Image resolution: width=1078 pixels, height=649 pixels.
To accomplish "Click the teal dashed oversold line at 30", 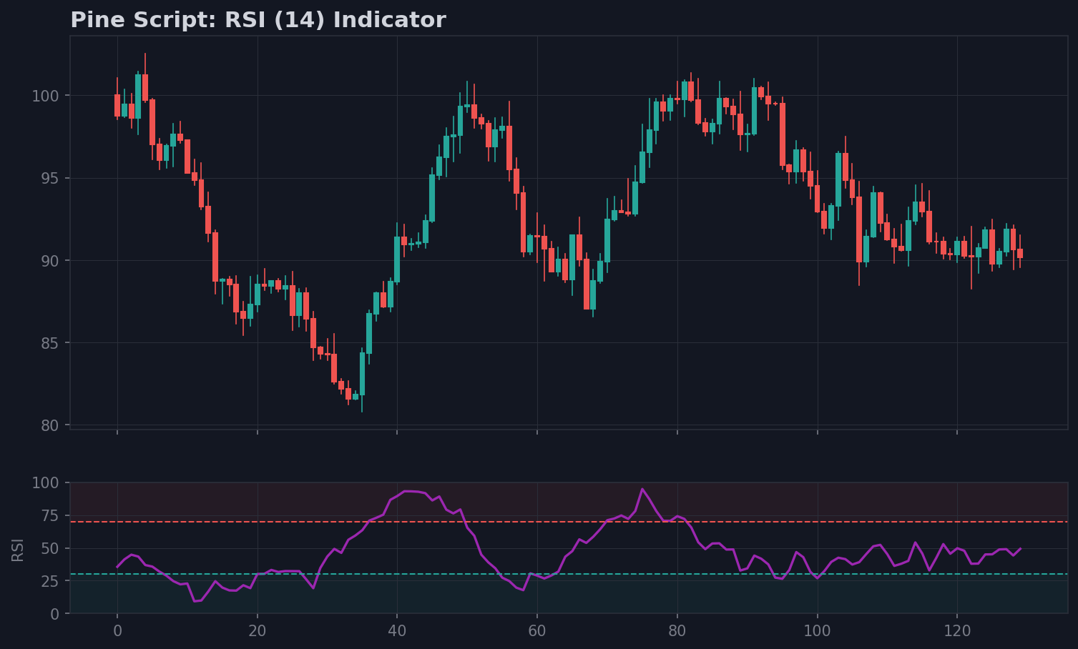I will click(569, 574).
